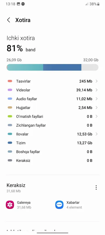Tap the Tizim 13,27 Gb row
The width and height of the screenshot is (105, 235).
point(52,143)
